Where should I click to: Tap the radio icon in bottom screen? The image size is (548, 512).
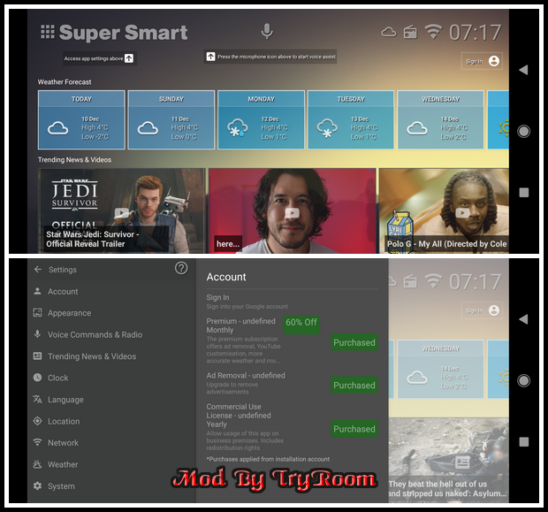[x=410, y=281]
